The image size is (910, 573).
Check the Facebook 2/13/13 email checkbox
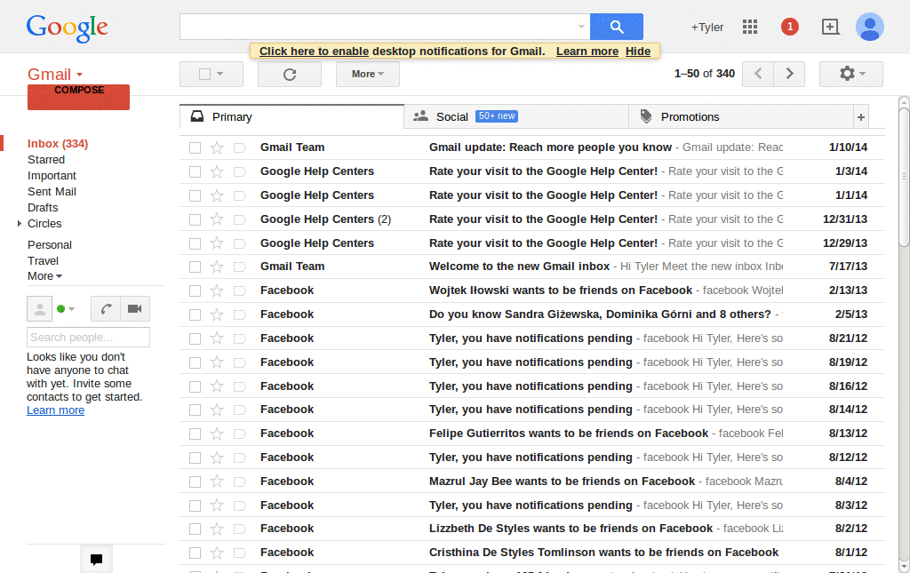[195, 290]
